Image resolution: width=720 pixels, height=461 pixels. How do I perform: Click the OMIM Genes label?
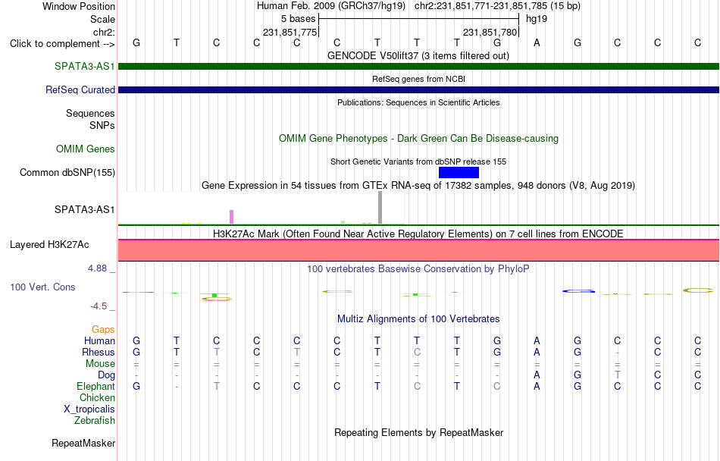(85, 149)
